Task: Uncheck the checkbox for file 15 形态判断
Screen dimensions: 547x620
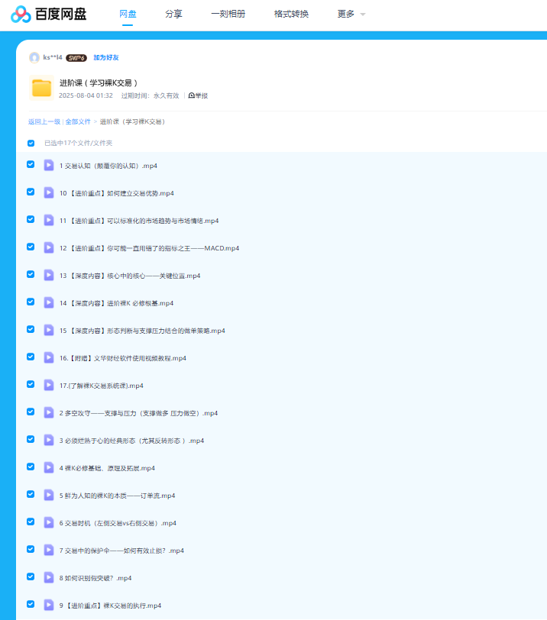Action: point(31,329)
